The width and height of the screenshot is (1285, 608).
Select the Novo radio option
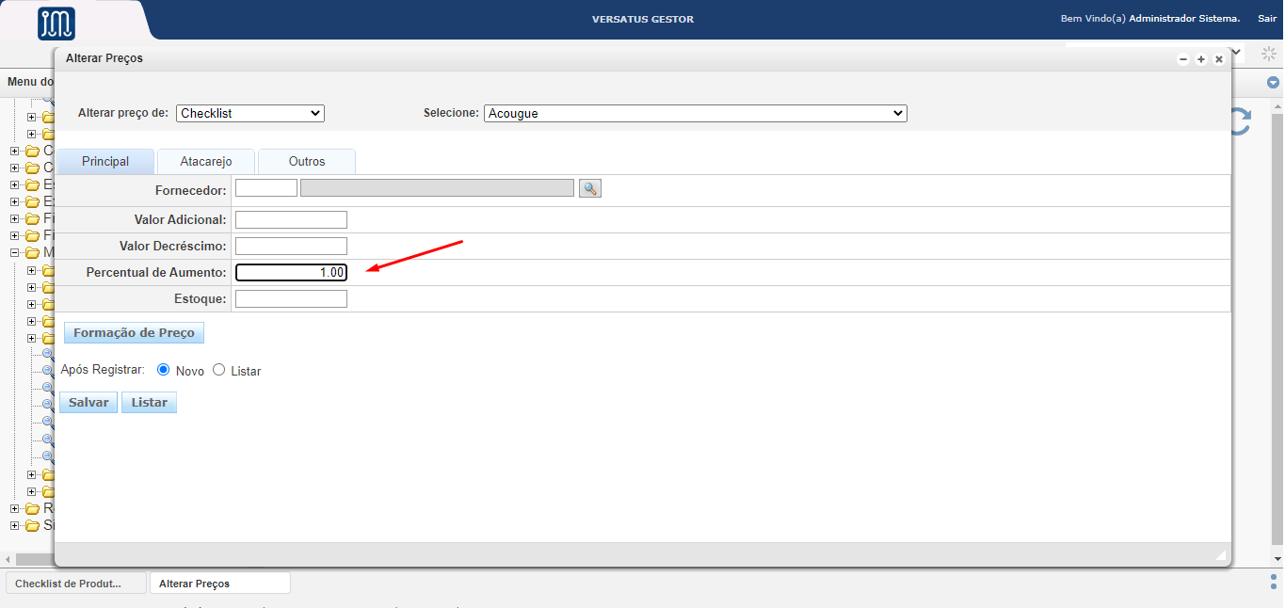(164, 370)
